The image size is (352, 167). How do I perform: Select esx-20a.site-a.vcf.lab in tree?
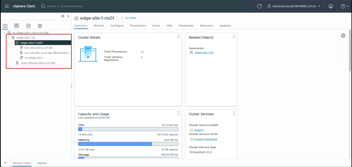38,48
